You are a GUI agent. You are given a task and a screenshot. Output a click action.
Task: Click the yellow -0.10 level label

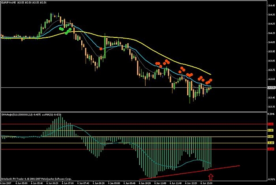point(271,143)
